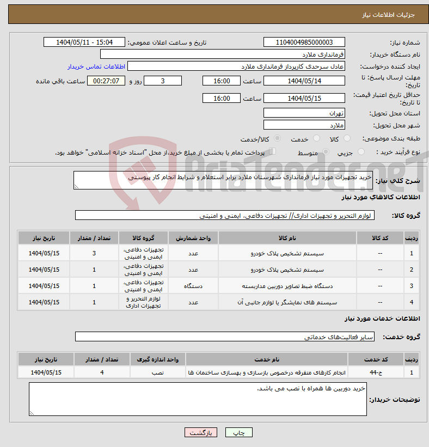Image resolution: width=429 pixels, height=447 pixels.
Task: Click the گروه کالا field
Action: (x=225, y=215)
